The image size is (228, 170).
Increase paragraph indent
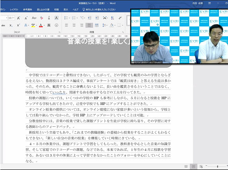tap(97, 18)
